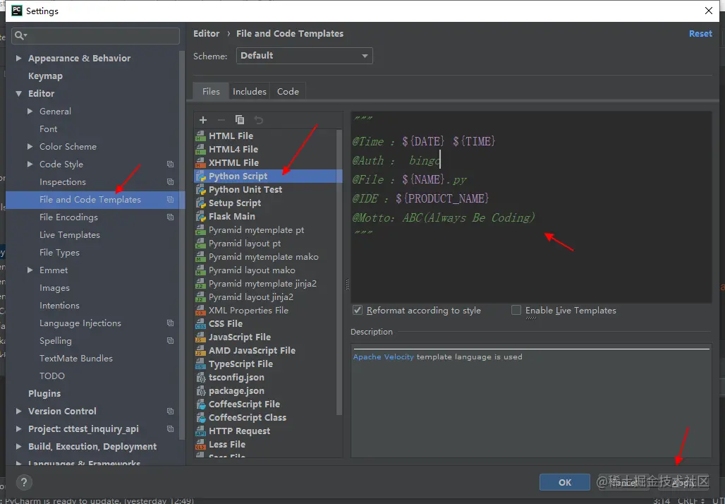Viewport: 725px width, 504px height.
Task: Expand Build, Execution, Deployment section
Action: point(18,447)
